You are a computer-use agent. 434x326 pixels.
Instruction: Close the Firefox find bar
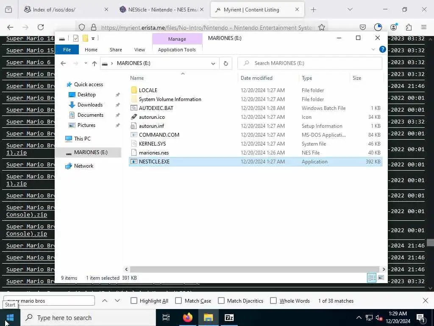tap(426, 301)
